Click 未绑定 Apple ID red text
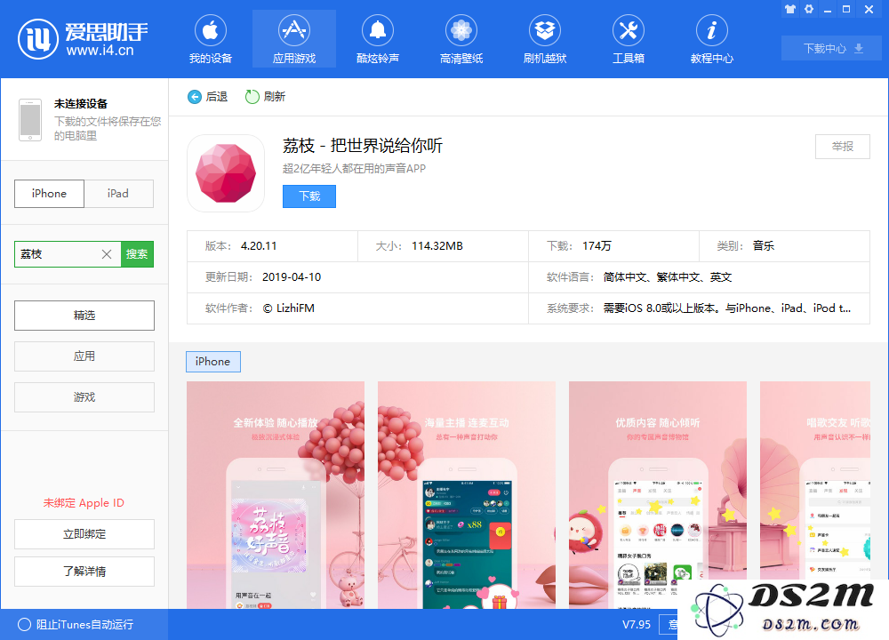Viewport: 889px width, 640px height. (x=84, y=503)
